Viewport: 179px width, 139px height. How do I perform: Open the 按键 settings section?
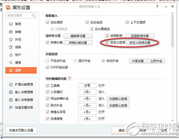click(x=21, y=32)
